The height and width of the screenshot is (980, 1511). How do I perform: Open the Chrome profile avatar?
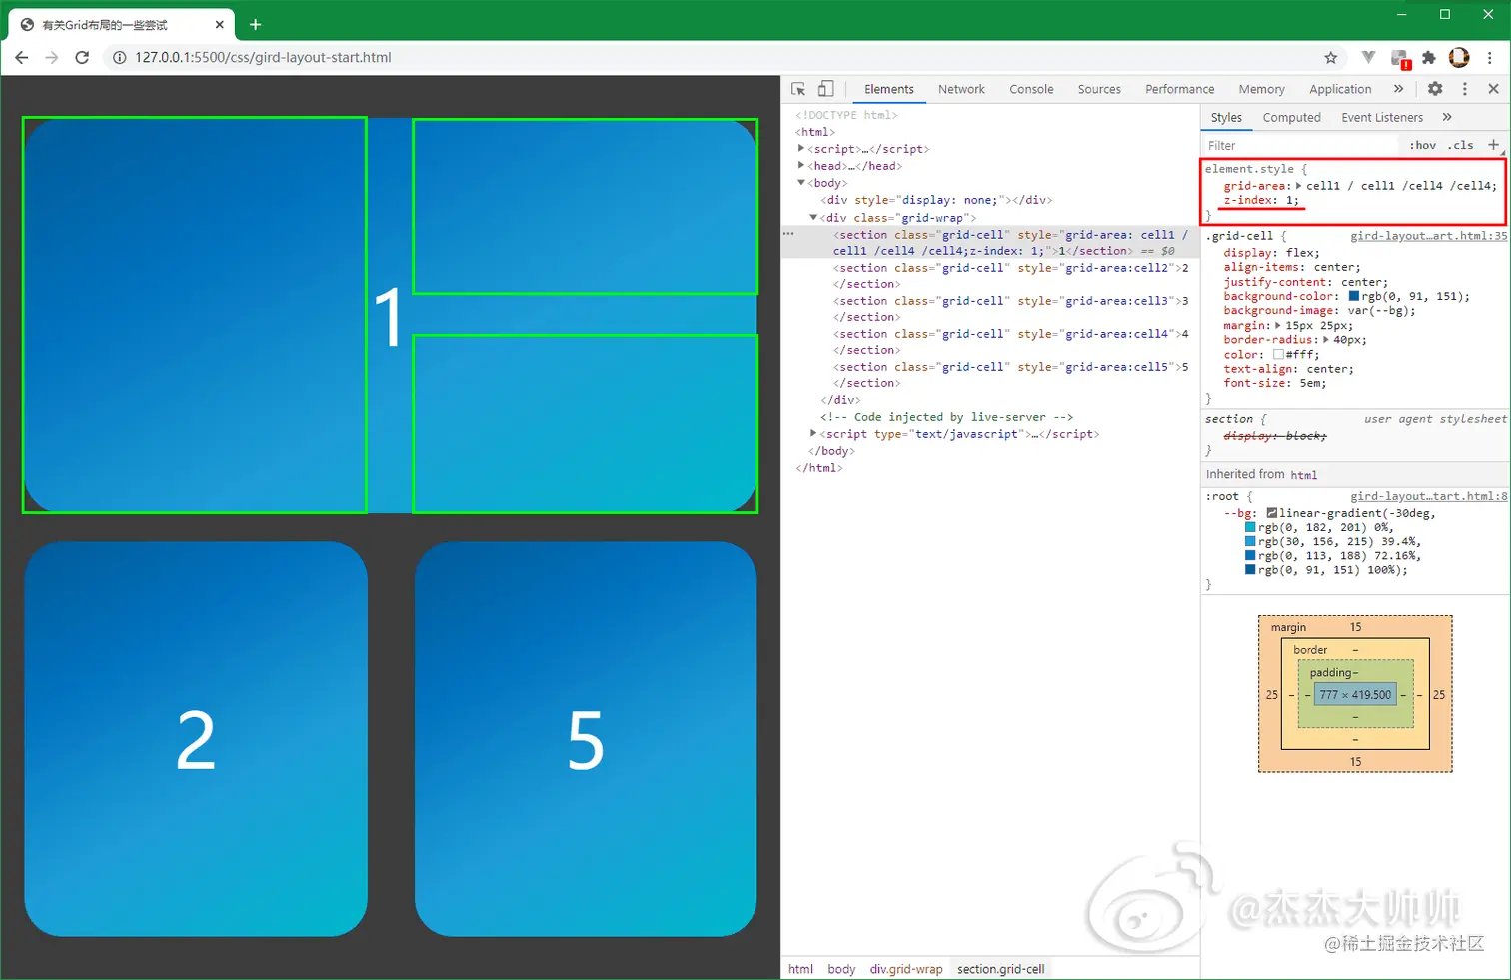click(1459, 57)
